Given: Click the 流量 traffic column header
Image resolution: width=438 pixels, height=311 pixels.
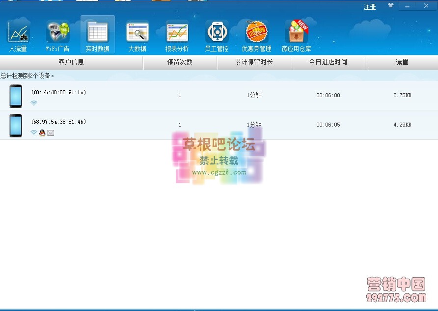Looking at the screenshot, I should coord(401,62).
